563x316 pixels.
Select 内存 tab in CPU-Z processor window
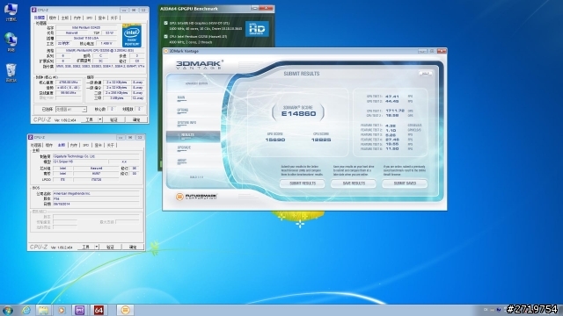pyautogui.click(x=77, y=18)
